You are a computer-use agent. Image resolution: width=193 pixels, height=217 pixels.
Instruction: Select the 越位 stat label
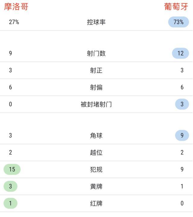pyautogui.click(x=96, y=153)
